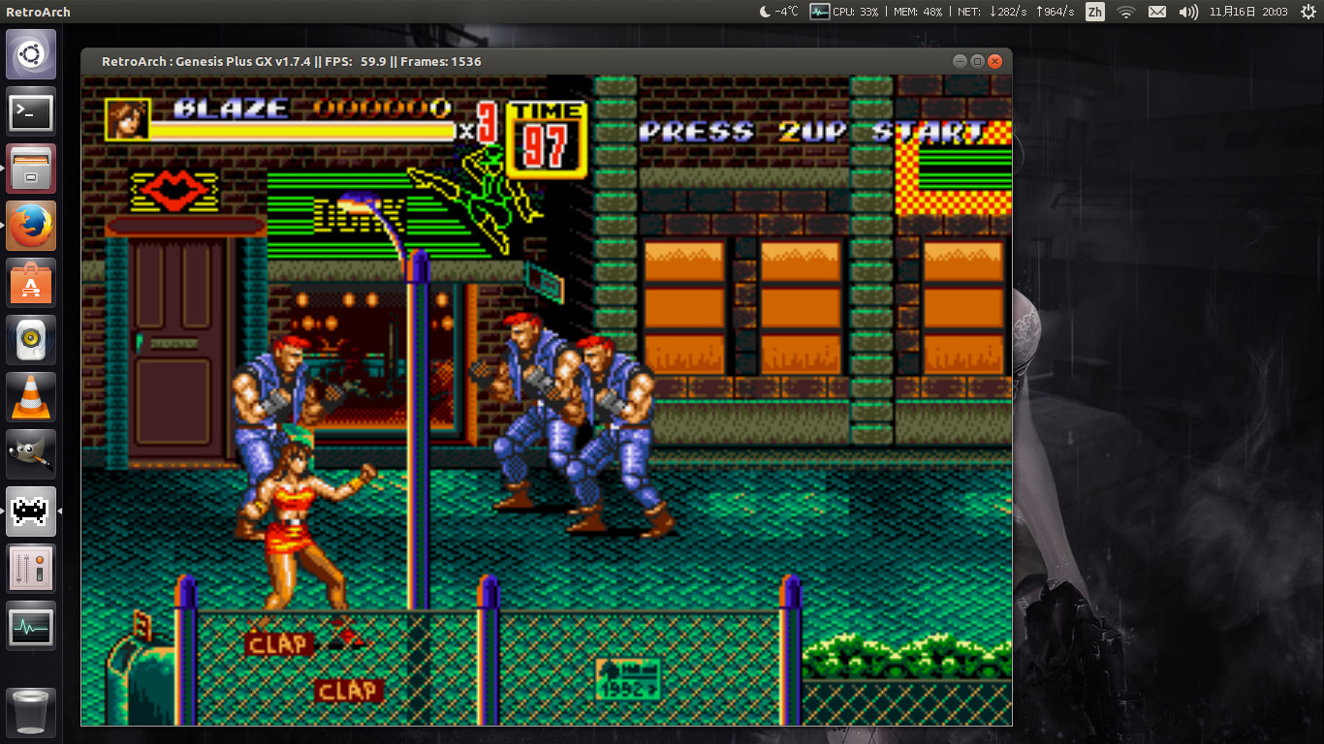1324x744 pixels.
Task: Open the speaker audio player dock icon
Action: point(31,340)
